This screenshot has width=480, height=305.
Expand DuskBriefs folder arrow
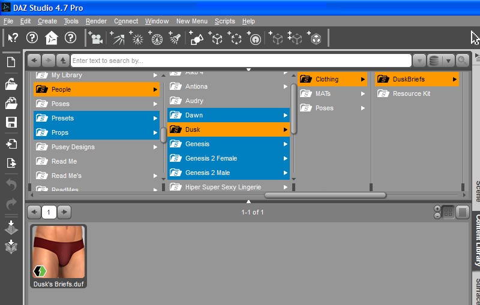[x=455, y=80]
